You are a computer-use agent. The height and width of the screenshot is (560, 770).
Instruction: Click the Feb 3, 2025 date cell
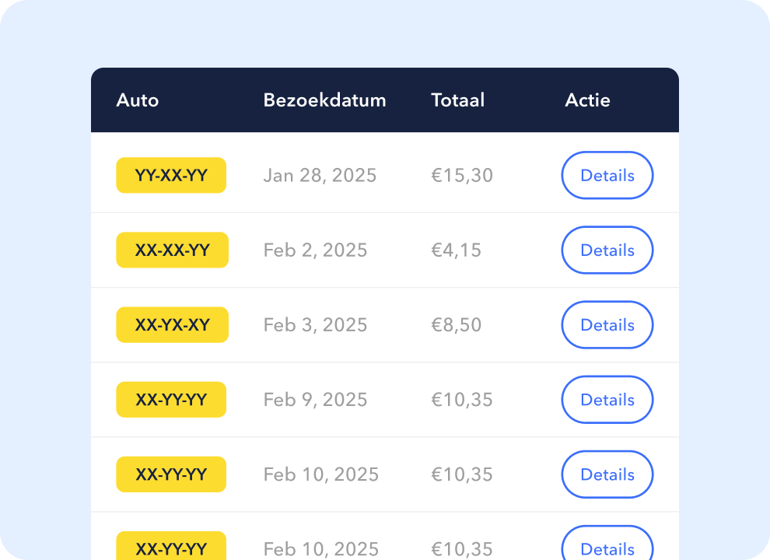click(x=315, y=324)
